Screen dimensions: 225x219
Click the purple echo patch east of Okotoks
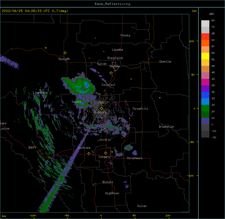(x=127, y=184)
